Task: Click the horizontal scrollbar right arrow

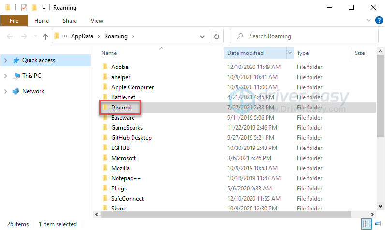Action: tap(372, 215)
